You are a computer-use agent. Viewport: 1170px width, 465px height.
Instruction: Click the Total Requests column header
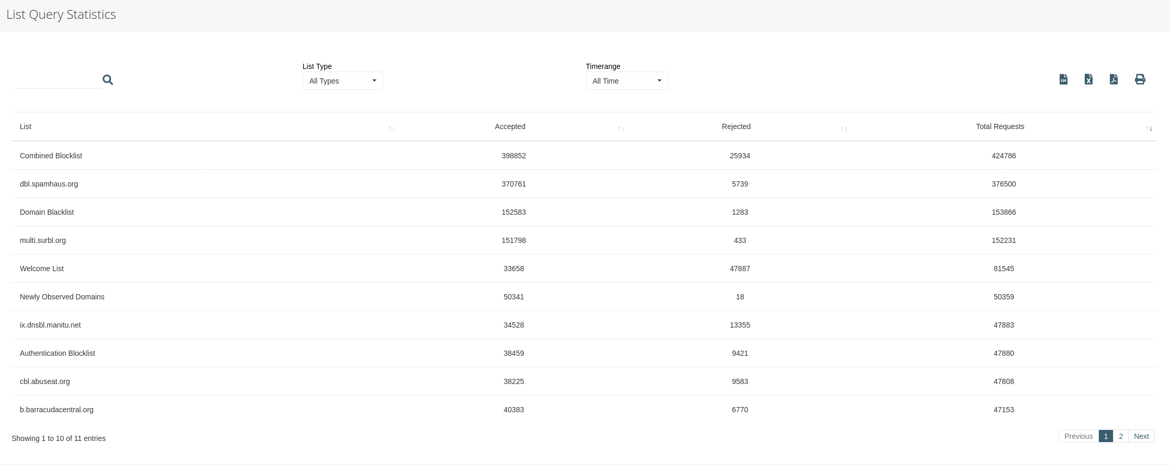[x=1000, y=126]
